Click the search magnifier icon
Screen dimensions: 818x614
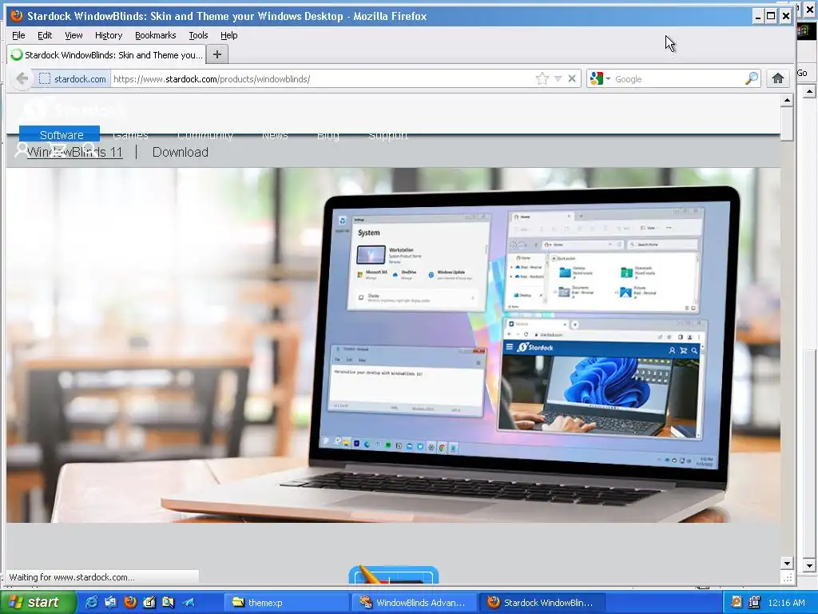(751, 79)
